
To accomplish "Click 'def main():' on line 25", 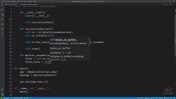I will (22, 68).
